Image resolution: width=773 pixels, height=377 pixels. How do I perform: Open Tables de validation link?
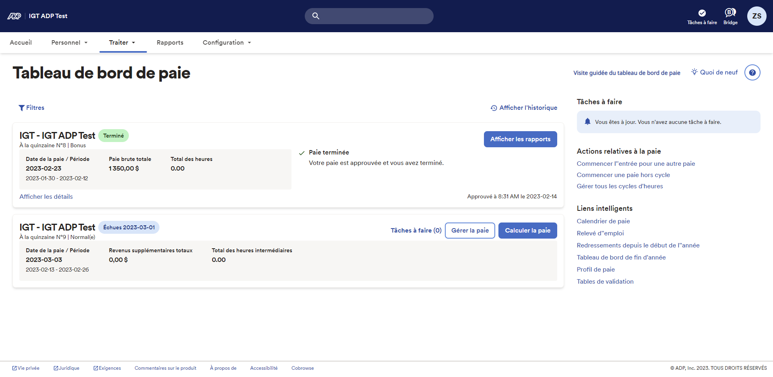click(x=605, y=282)
